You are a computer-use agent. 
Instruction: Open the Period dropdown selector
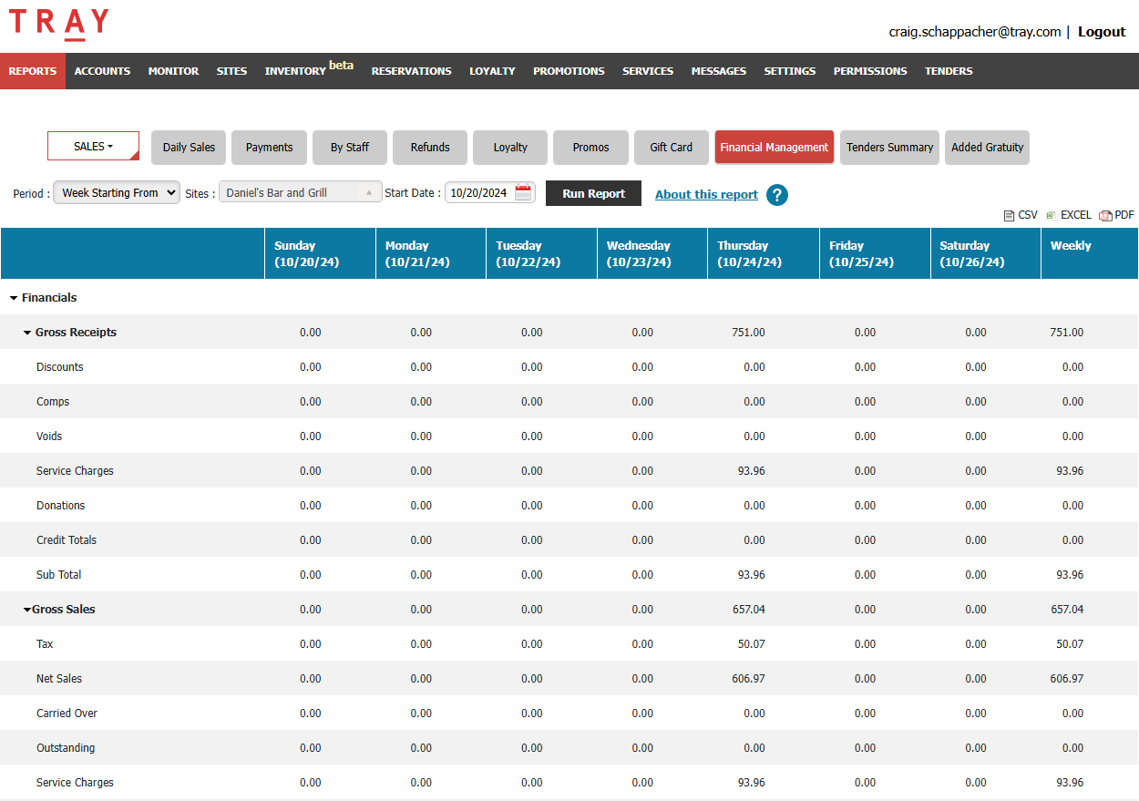coord(117,193)
